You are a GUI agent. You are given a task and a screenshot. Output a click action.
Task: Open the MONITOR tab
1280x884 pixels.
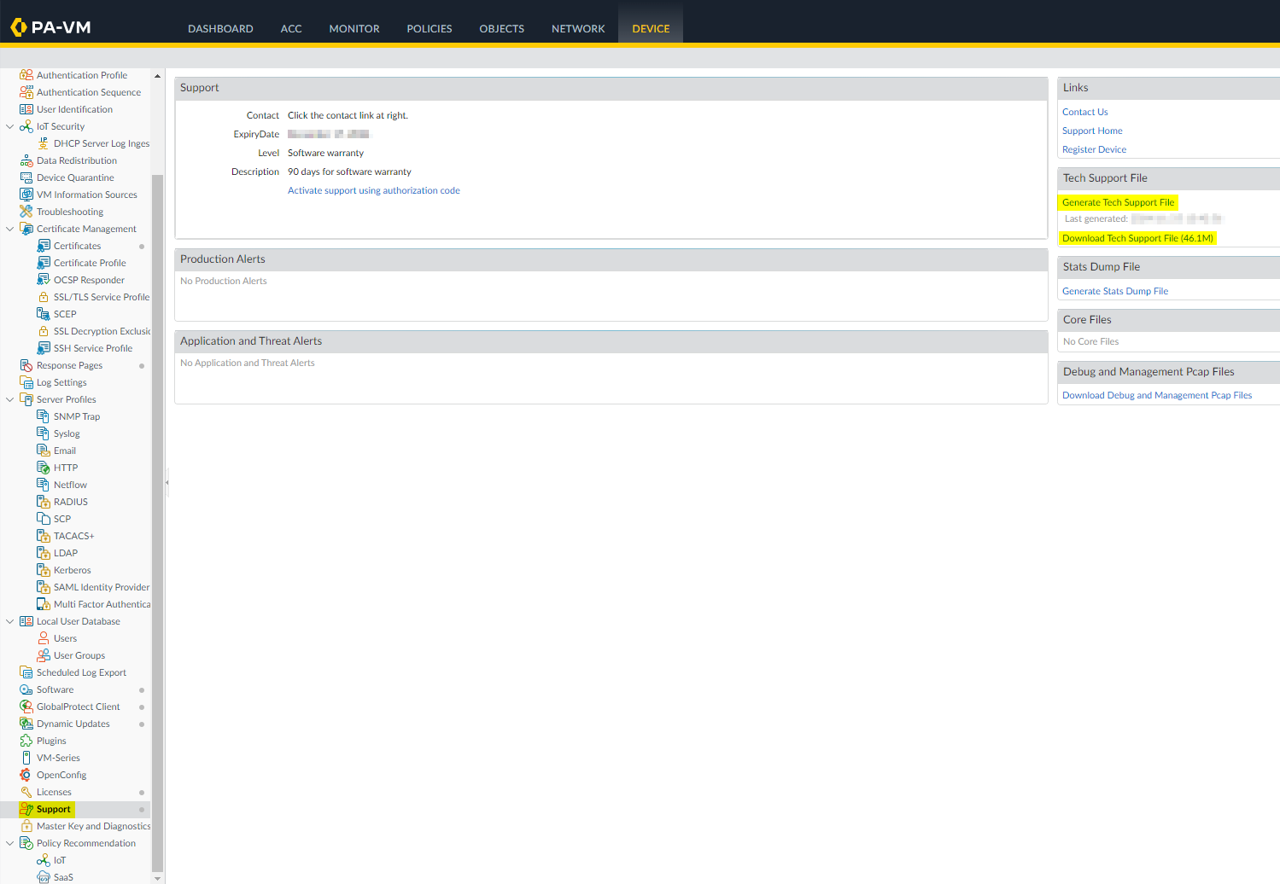pos(354,29)
